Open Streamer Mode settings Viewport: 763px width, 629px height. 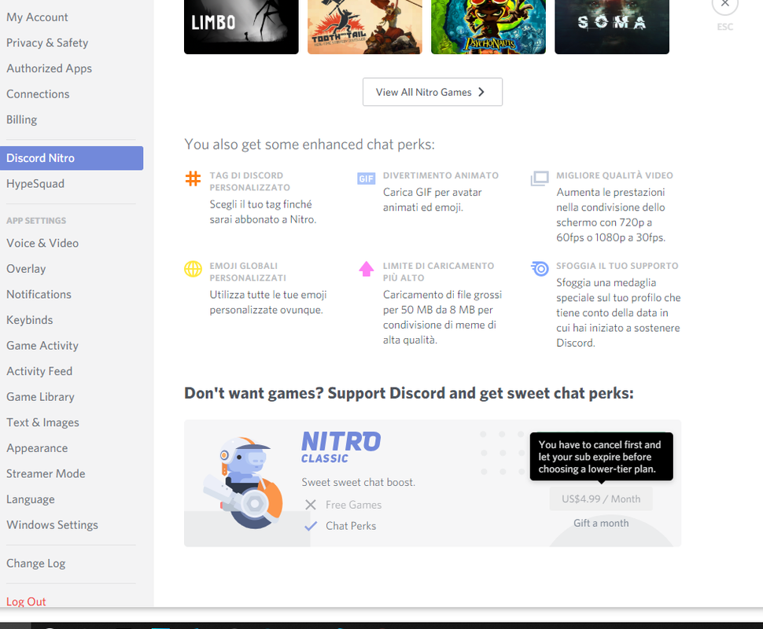pos(46,474)
